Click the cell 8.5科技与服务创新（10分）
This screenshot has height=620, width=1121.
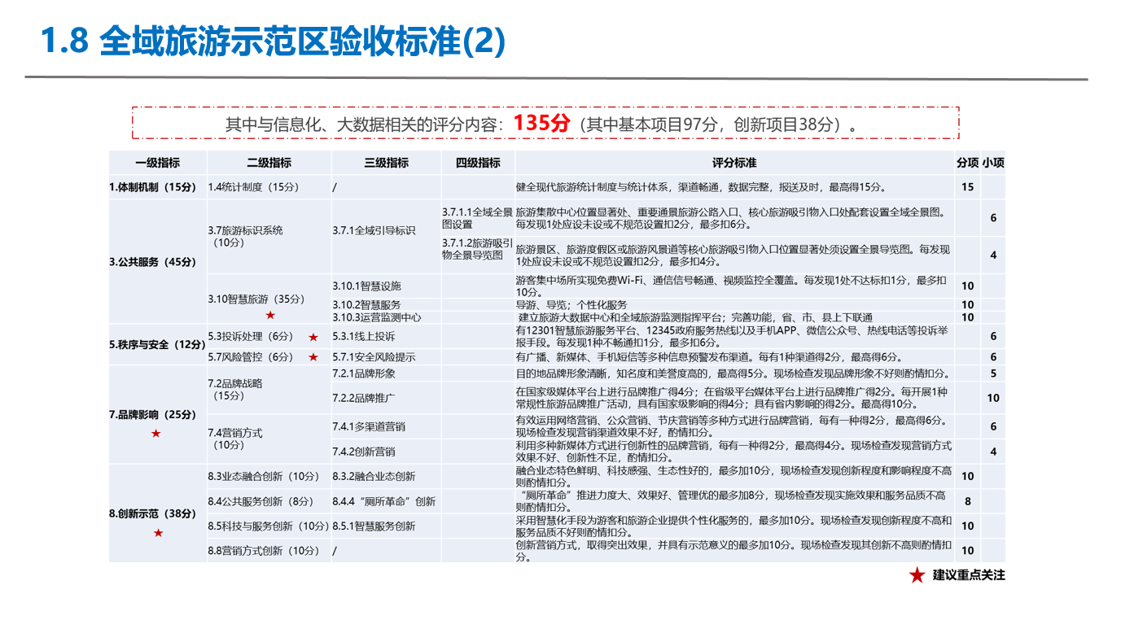(269, 526)
